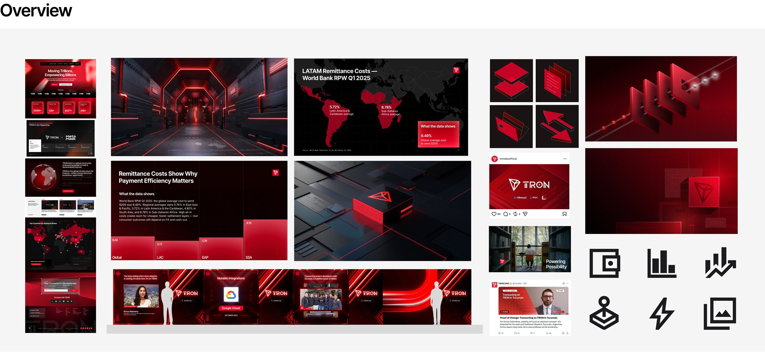Click the image gallery icon
This screenshot has width=765, height=352.
click(x=720, y=313)
